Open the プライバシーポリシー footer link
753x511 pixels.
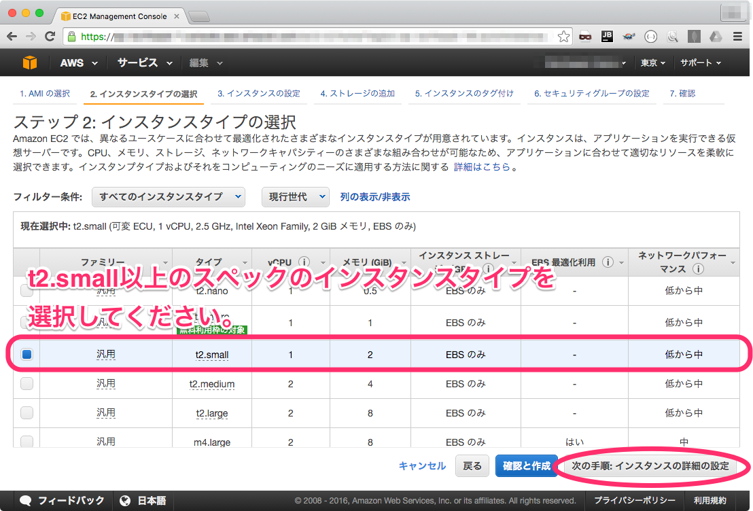pyautogui.click(x=634, y=500)
